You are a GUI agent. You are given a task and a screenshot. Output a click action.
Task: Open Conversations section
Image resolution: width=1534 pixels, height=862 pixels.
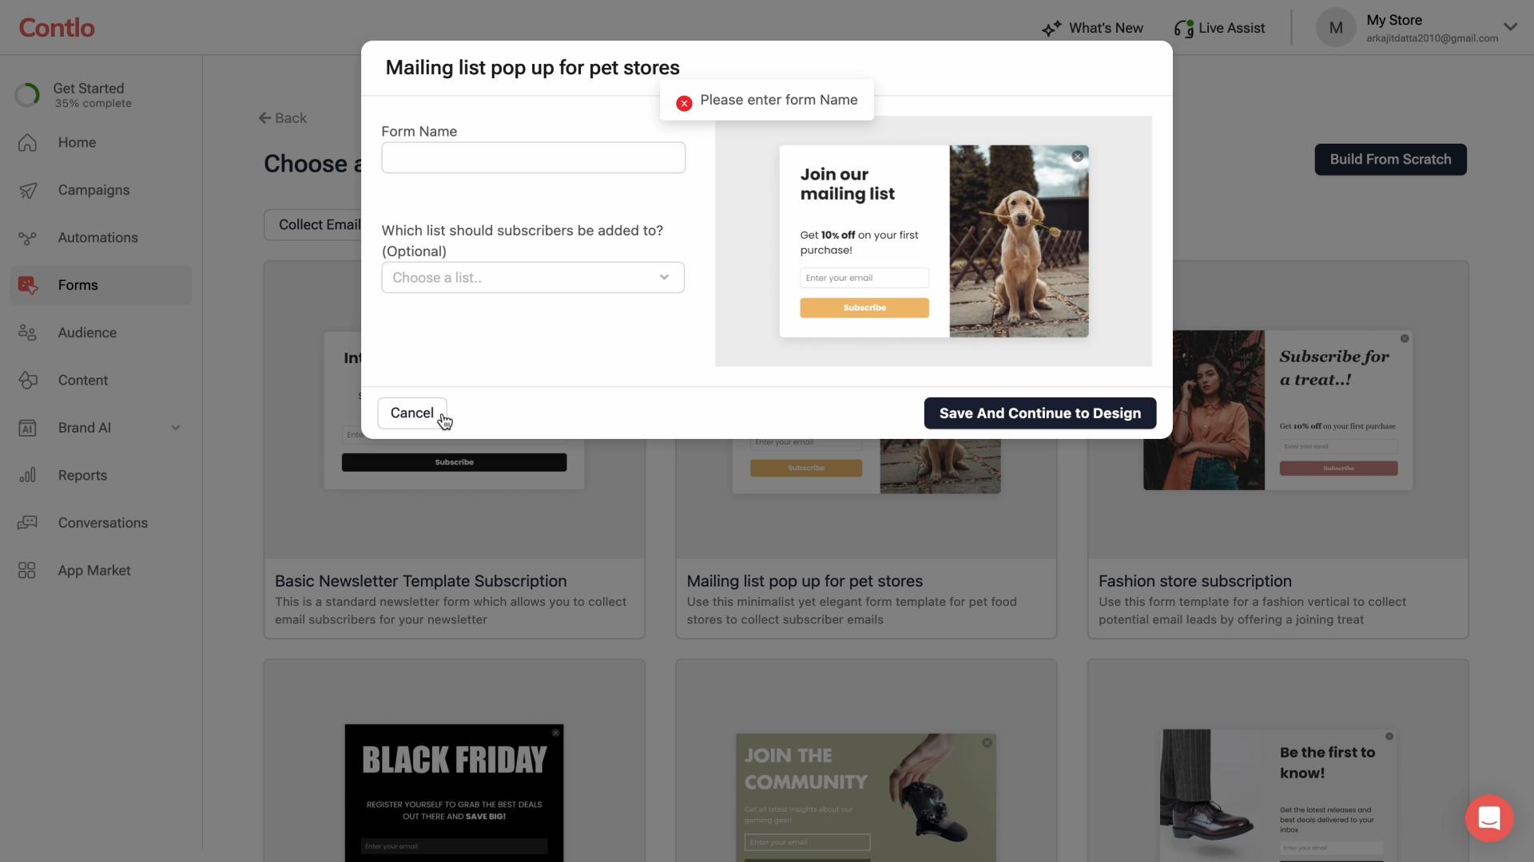[x=102, y=522]
